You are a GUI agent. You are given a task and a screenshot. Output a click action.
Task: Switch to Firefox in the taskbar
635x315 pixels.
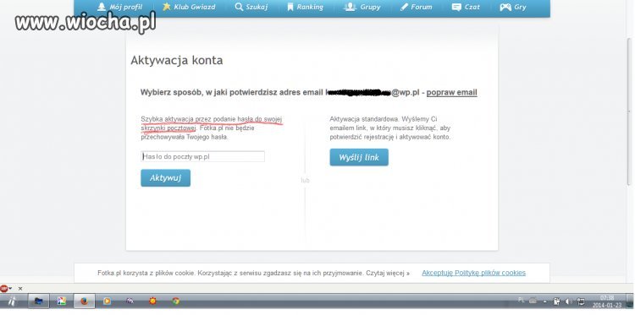(84, 301)
